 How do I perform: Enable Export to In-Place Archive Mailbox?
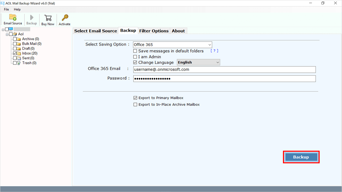(135, 105)
